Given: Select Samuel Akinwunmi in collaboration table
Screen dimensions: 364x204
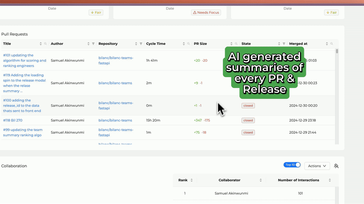Looking at the screenshot, I should 231,193.
